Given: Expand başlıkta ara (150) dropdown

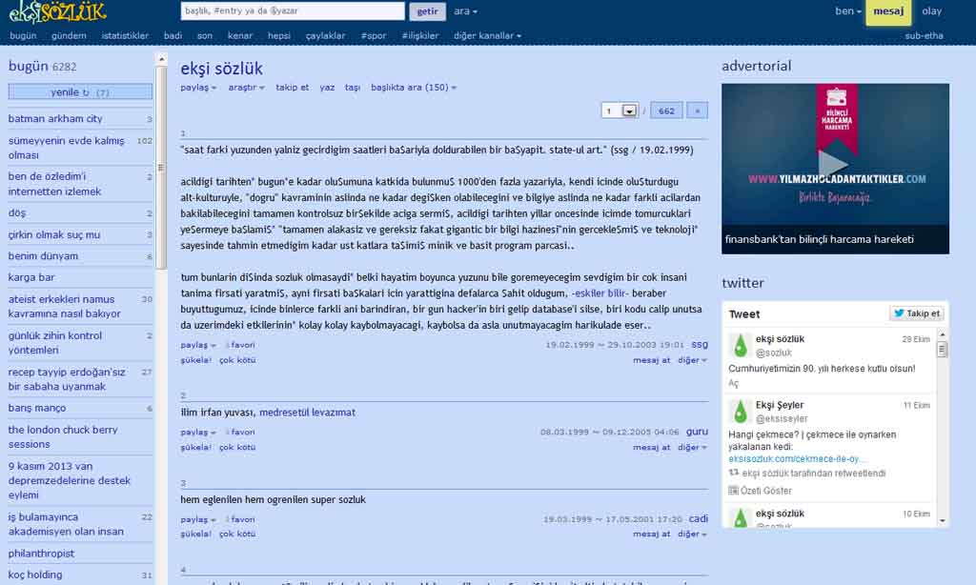Looking at the screenshot, I should pos(414,88).
